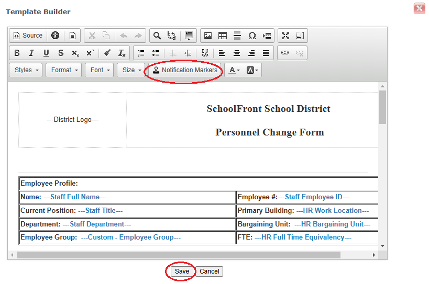This screenshot has height=284, width=429.
Task: Justify text alignment
Action: point(266,53)
